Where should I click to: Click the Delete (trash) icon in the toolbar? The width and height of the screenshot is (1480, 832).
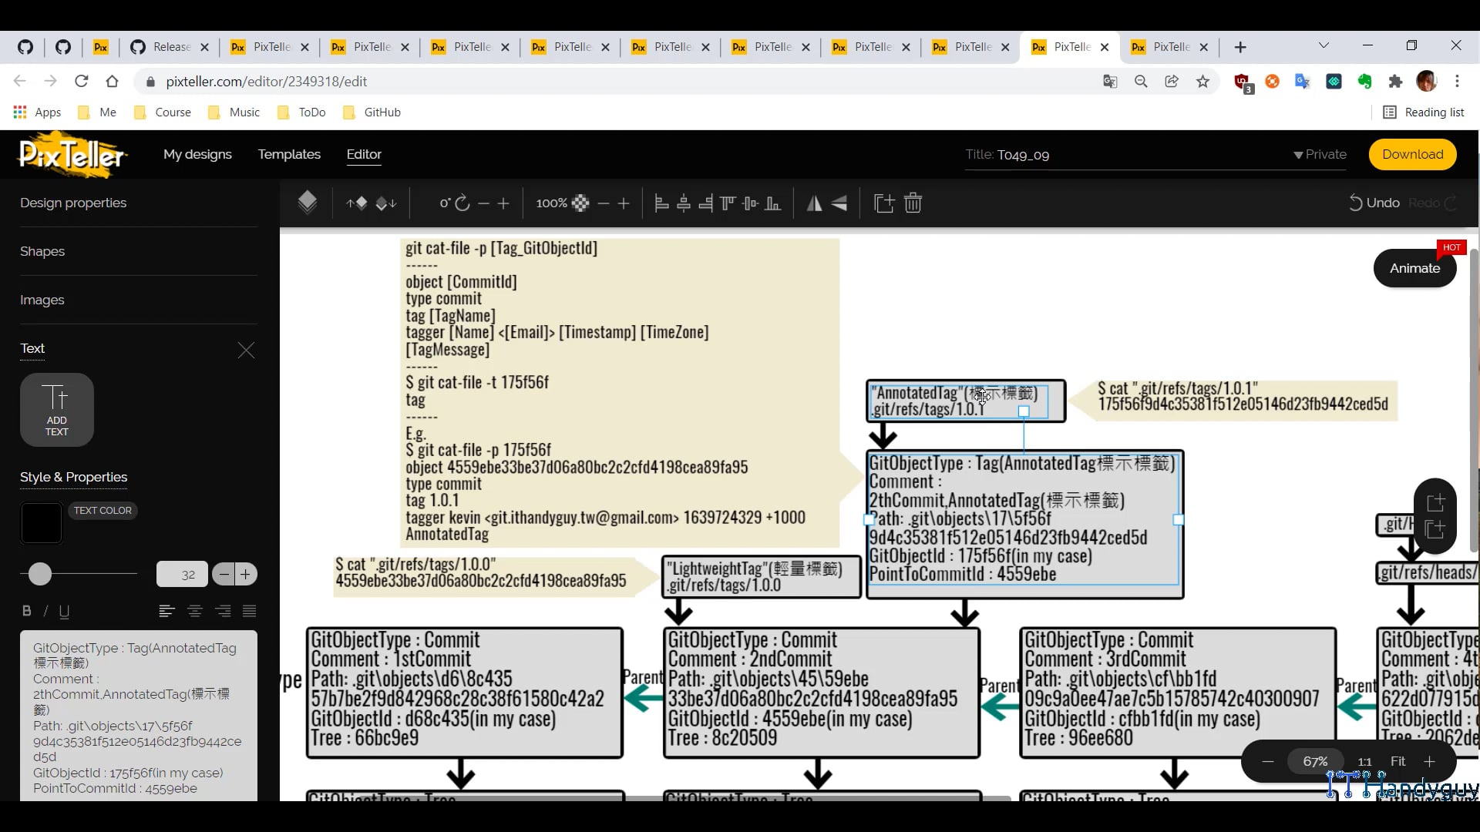pos(913,203)
